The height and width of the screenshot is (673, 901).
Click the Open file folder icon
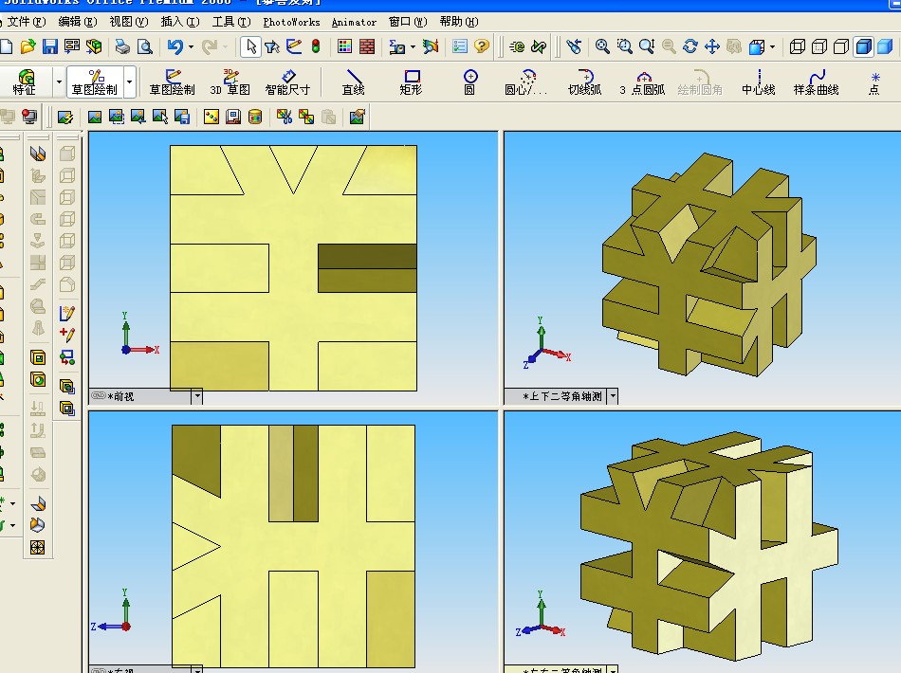[28, 46]
